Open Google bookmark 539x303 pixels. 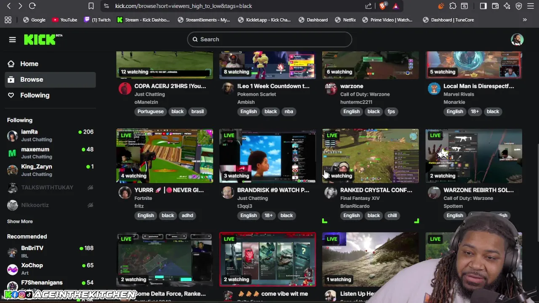click(x=34, y=20)
